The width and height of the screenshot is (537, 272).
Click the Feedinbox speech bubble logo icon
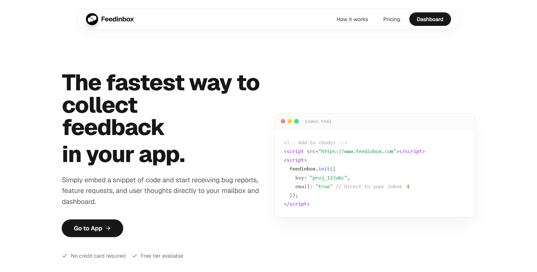click(x=92, y=19)
